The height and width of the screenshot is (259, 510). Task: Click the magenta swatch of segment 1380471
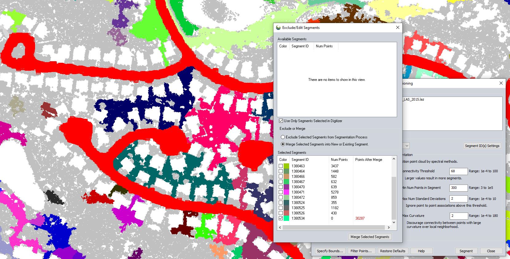pos(286,192)
